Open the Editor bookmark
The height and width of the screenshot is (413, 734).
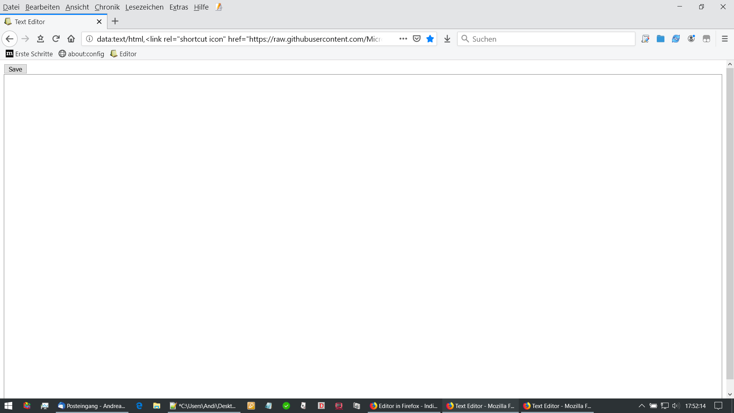tap(123, 54)
